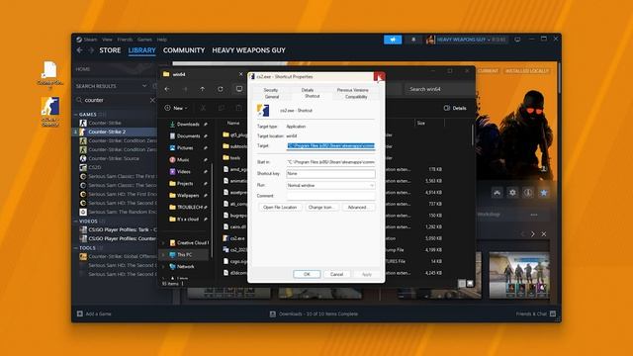The image size is (633, 356).
Task: Switch to the Details tab in Properties
Action: coord(308,90)
